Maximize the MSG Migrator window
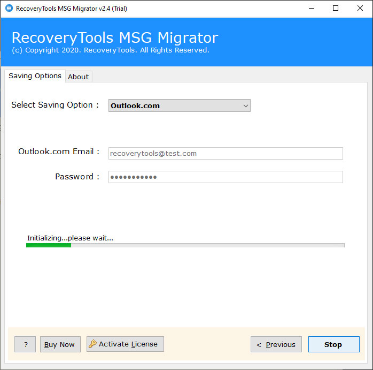373x370 pixels. (336, 9)
